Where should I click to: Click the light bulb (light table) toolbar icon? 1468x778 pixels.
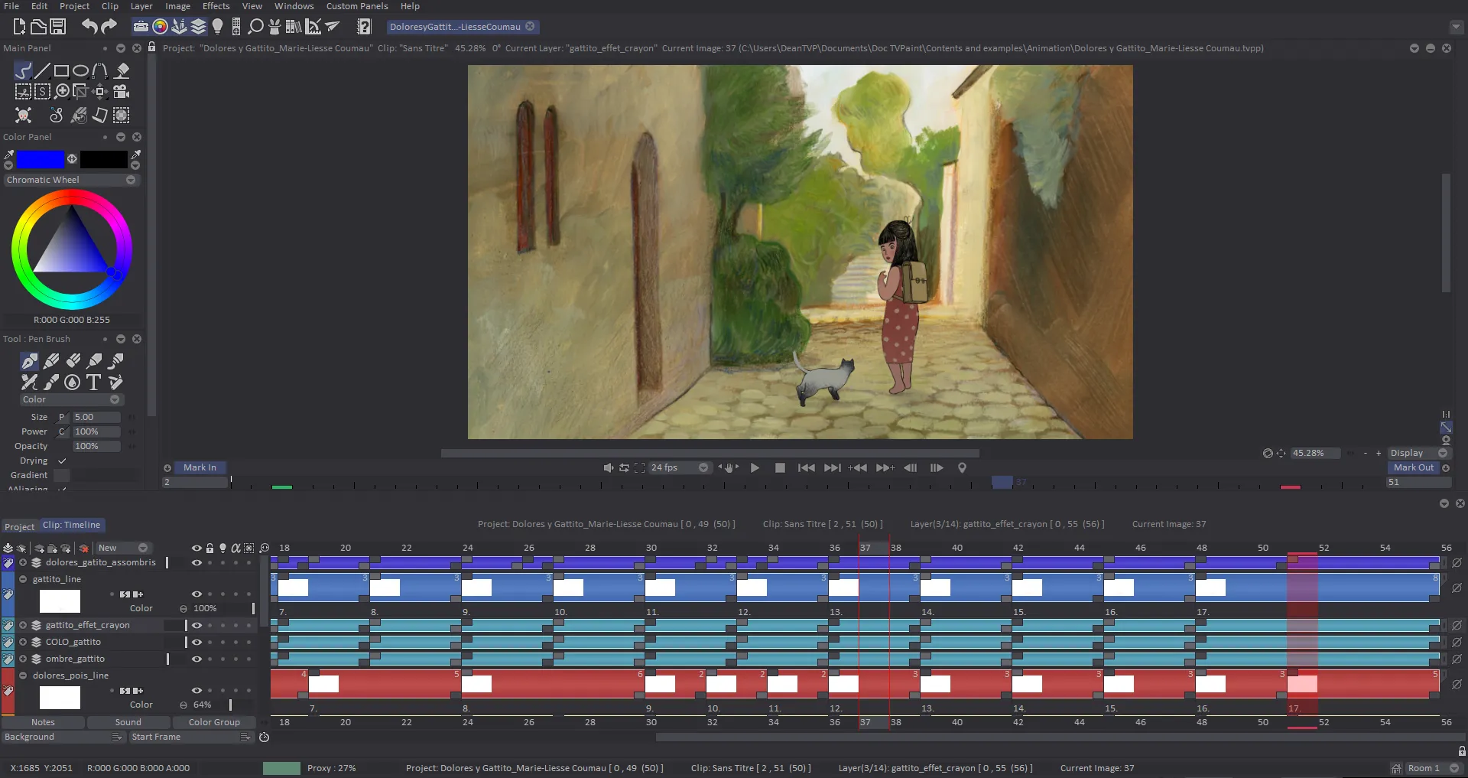click(x=217, y=26)
